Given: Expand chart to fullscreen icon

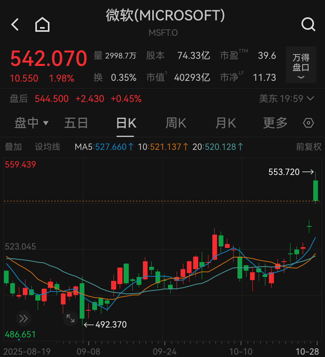Looking at the screenshot, I should click(70, 319).
